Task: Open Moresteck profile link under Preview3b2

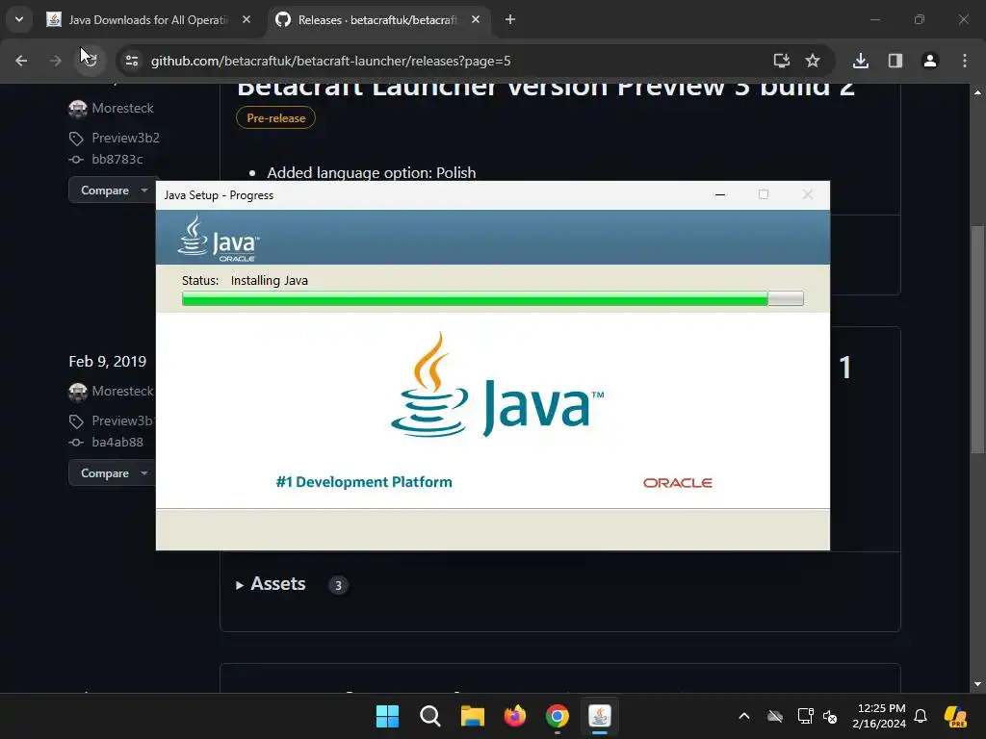Action: [x=122, y=108]
